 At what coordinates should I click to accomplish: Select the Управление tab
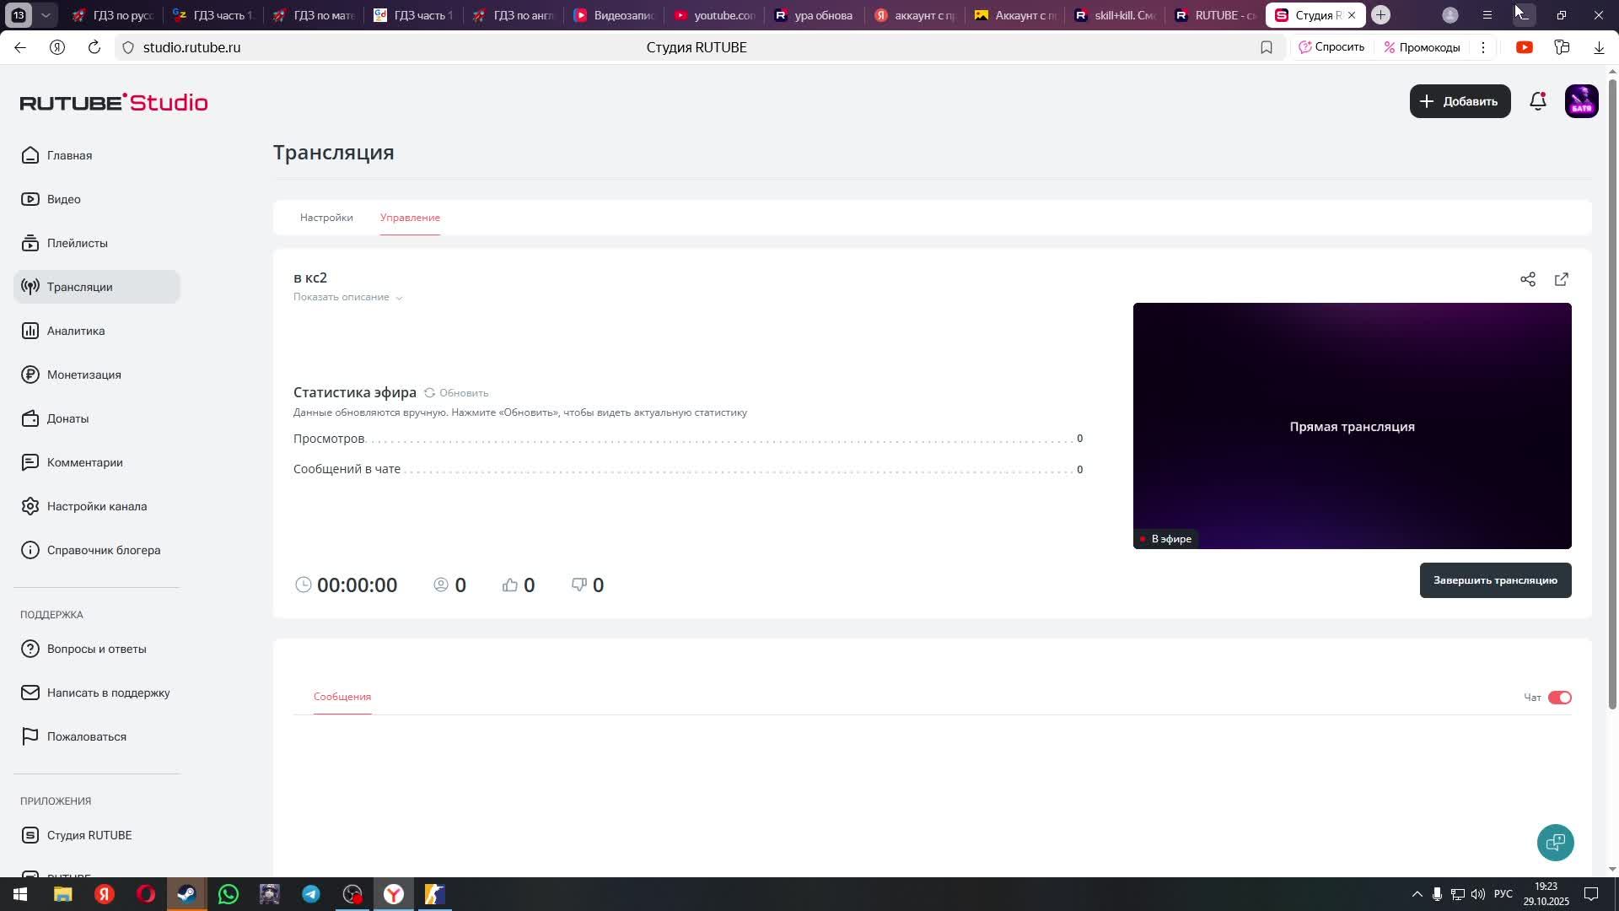(410, 218)
